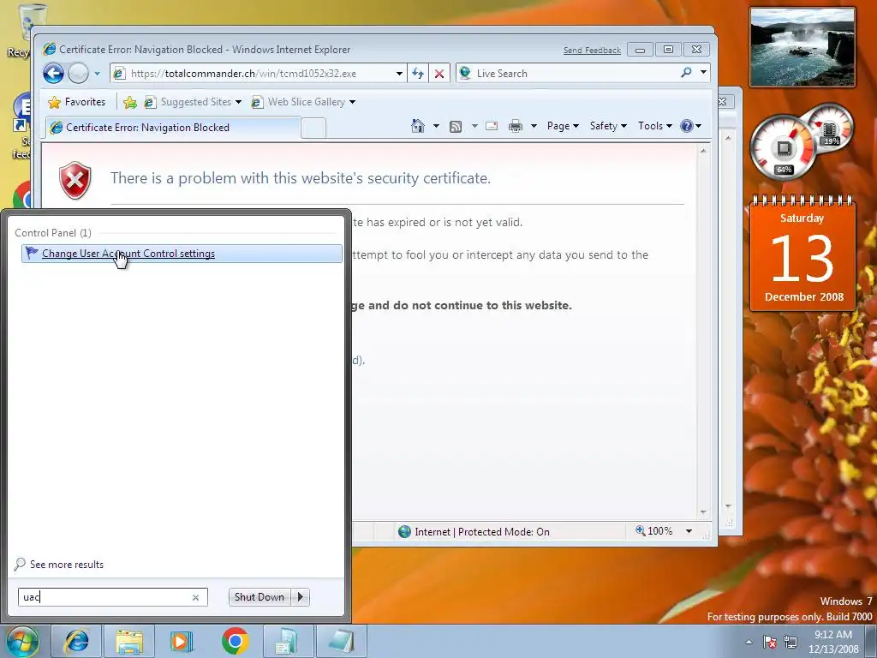The height and width of the screenshot is (658, 877).
Task: Click the Read Mail envelope icon
Action: point(492,126)
